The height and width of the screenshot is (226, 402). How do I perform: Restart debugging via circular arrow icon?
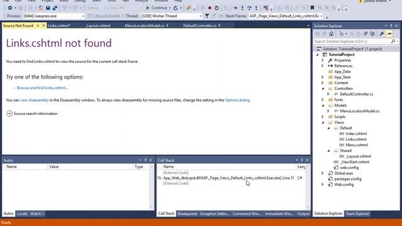tap(217, 8)
